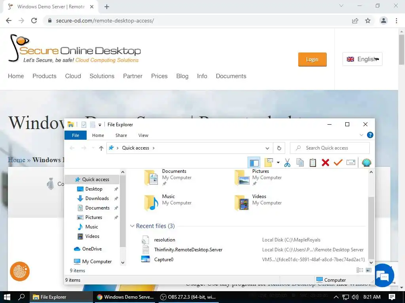405x303 pixels.
Task: Open the Prices link on website
Action: pyautogui.click(x=159, y=76)
